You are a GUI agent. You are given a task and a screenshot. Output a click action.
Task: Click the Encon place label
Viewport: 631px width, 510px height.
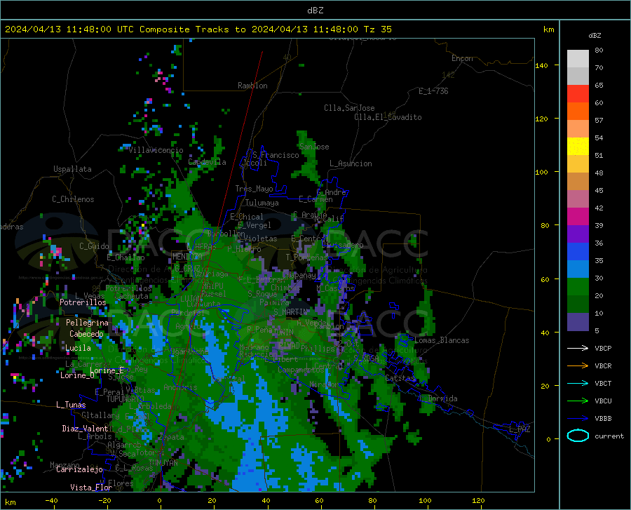pos(462,58)
